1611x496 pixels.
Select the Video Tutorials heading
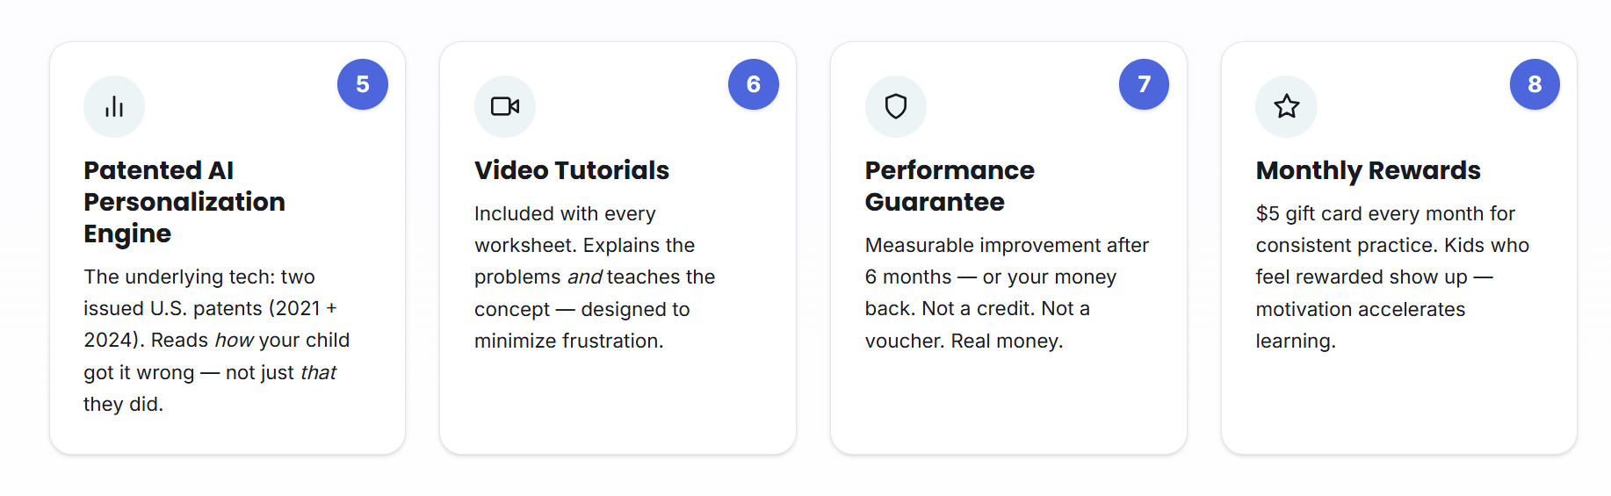(572, 170)
